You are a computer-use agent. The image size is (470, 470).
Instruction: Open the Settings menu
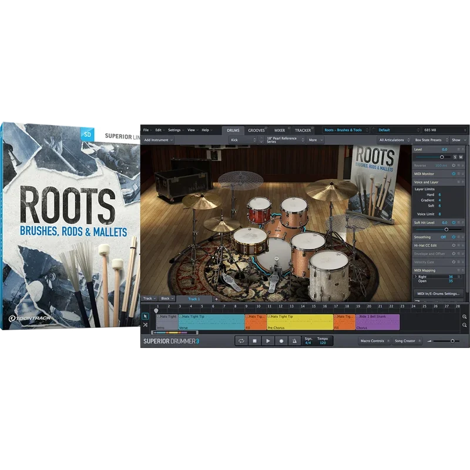pos(176,130)
